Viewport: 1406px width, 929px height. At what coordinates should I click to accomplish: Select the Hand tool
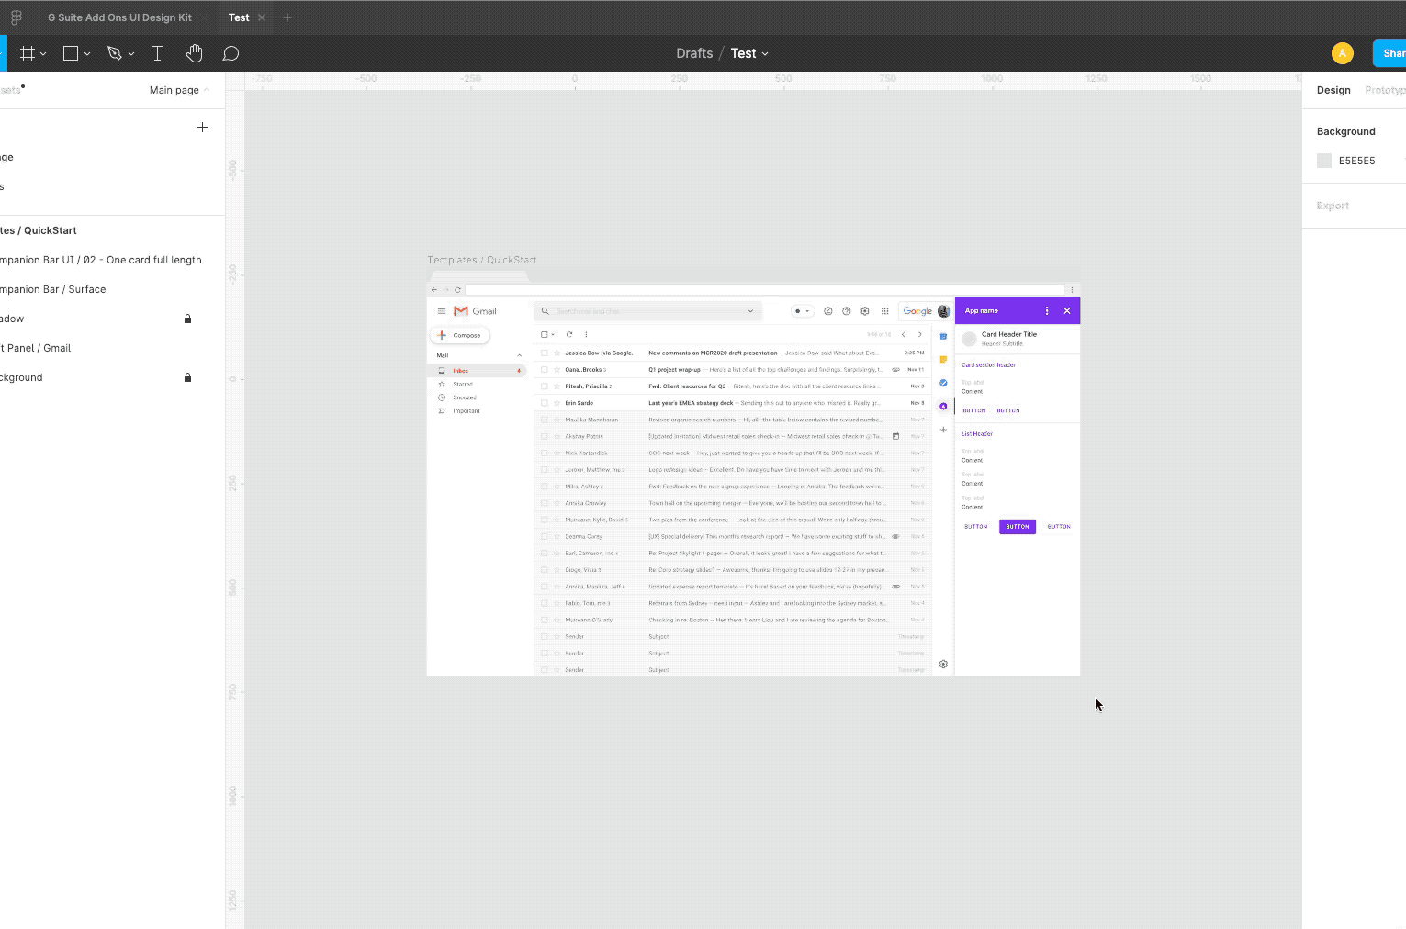click(194, 53)
